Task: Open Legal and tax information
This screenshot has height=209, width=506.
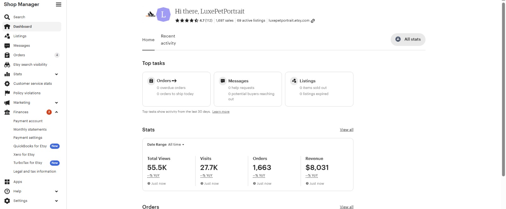Action: click(x=35, y=171)
